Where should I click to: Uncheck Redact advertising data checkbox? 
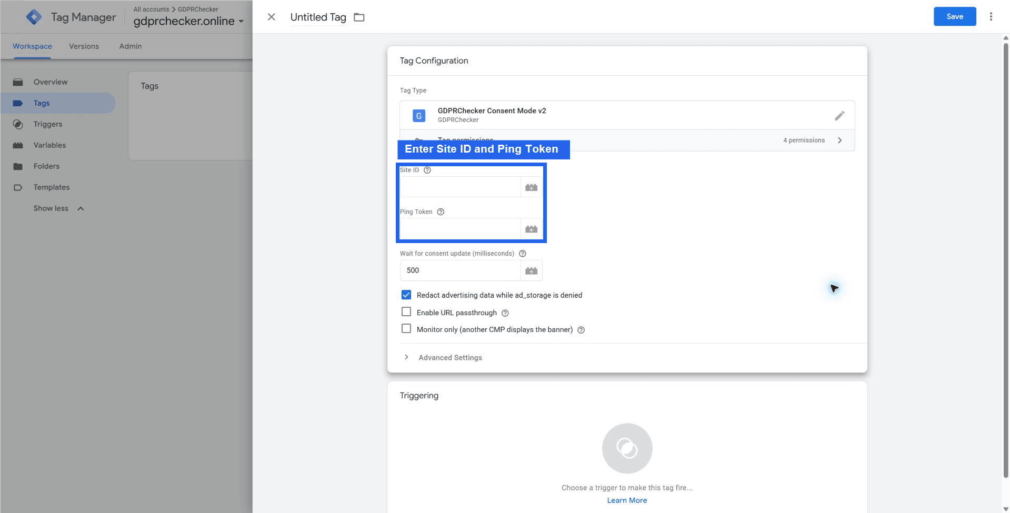click(406, 295)
